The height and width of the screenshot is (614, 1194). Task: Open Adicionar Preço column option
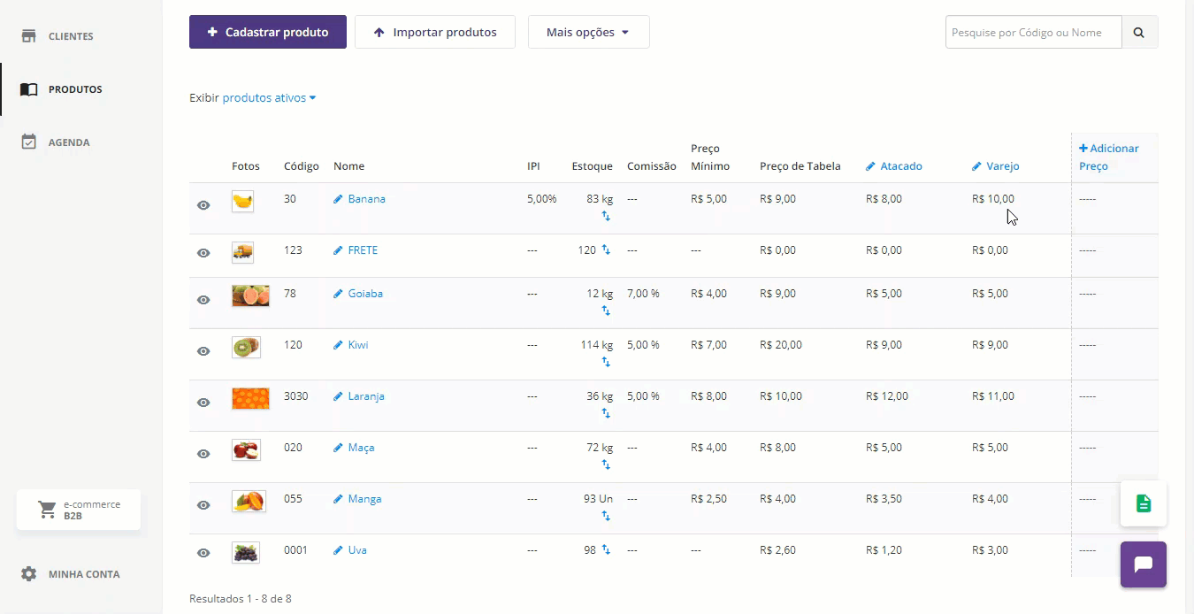tap(1108, 157)
